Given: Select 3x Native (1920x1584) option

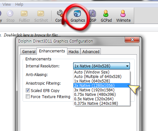Looking at the screenshot, I should pos(101,90).
